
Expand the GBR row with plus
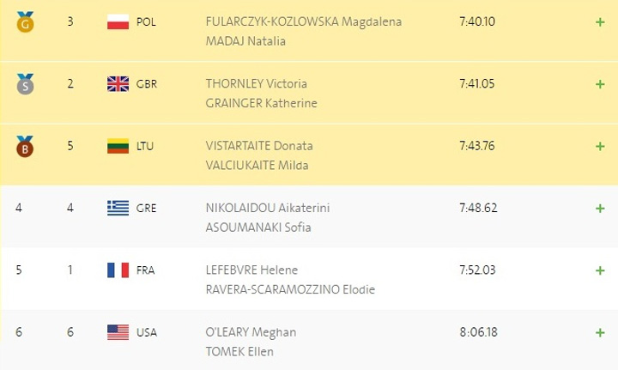(x=600, y=84)
